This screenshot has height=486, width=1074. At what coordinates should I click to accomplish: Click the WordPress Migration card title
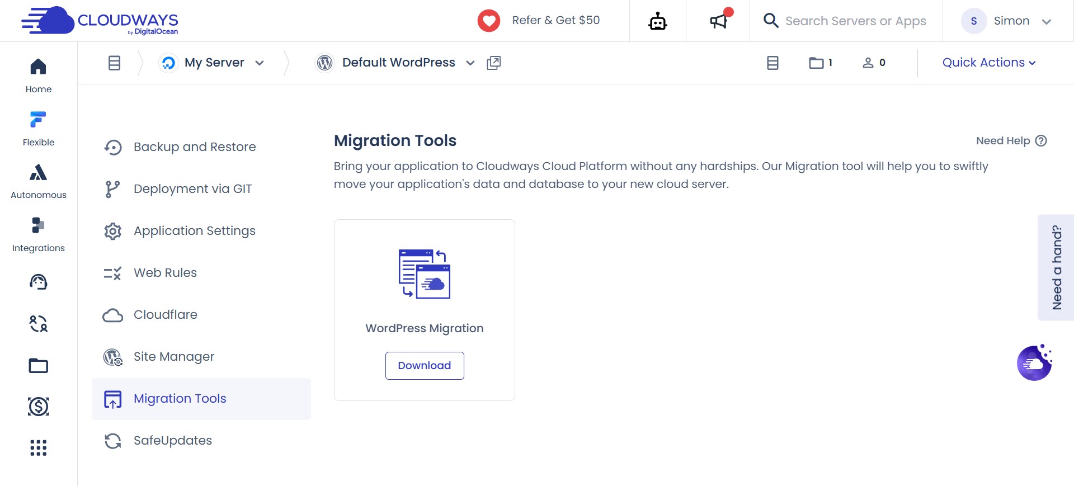pos(425,328)
